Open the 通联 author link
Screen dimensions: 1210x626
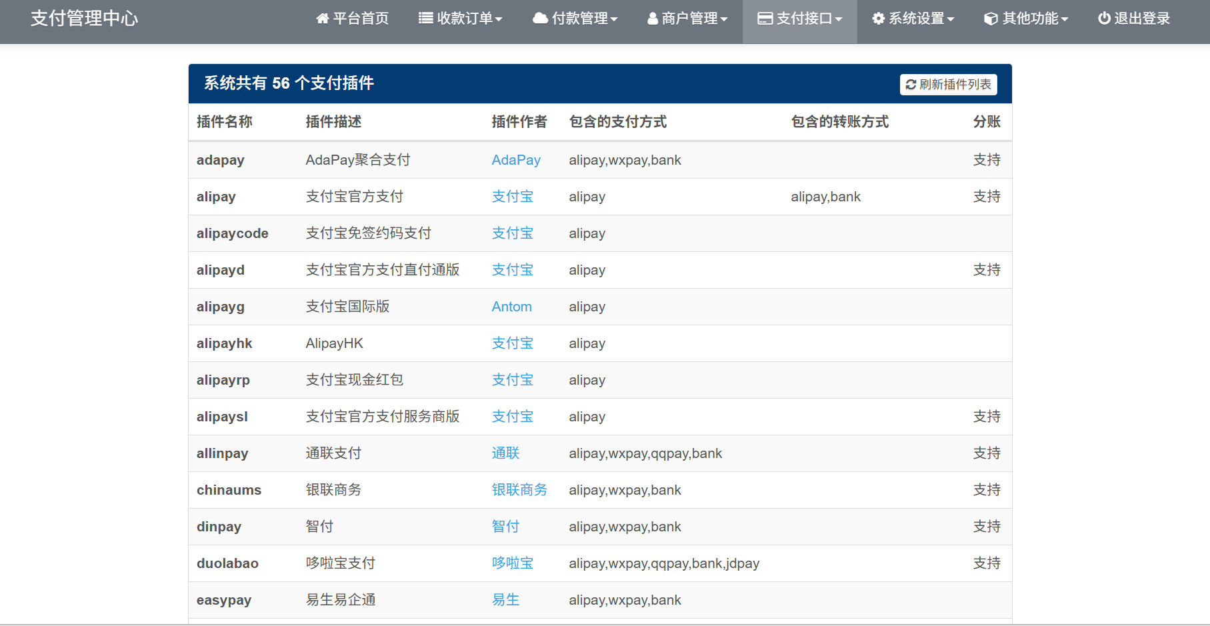(505, 453)
